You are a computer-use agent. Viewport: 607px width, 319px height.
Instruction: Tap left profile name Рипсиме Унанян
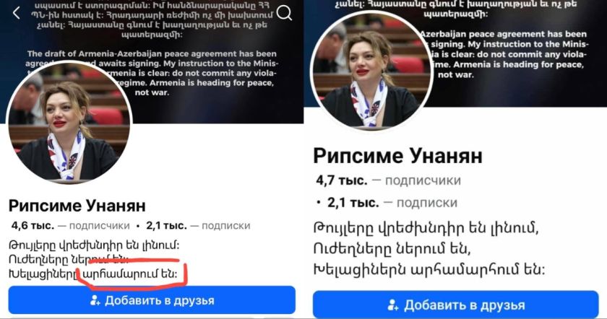(x=77, y=206)
